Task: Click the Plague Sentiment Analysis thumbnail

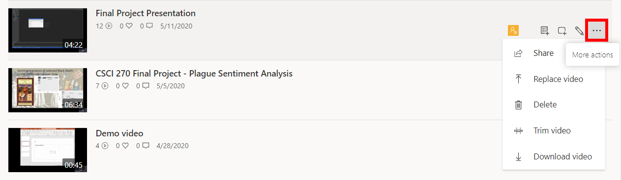Action: click(48, 90)
